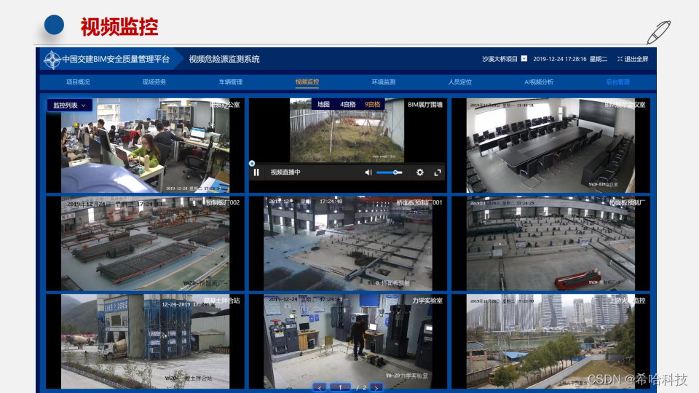Pause the live video playback
This screenshot has width=699, height=393.
tap(256, 172)
